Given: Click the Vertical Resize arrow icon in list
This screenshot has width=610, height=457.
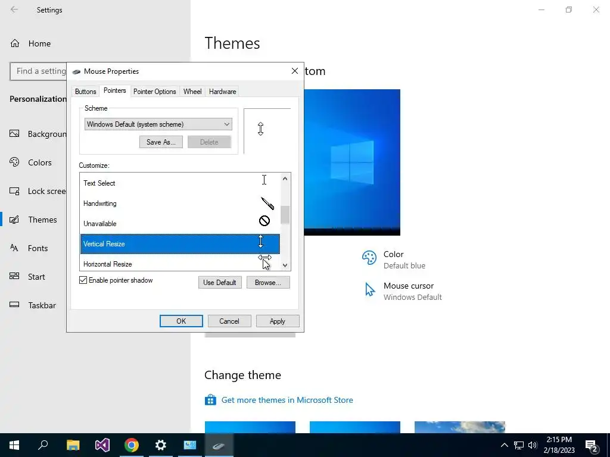Looking at the screenshot, I should 261,242.
